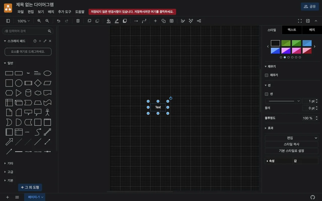Click the zoom in magnifier icon
322x201 pixels.
(x=39, y=21)
